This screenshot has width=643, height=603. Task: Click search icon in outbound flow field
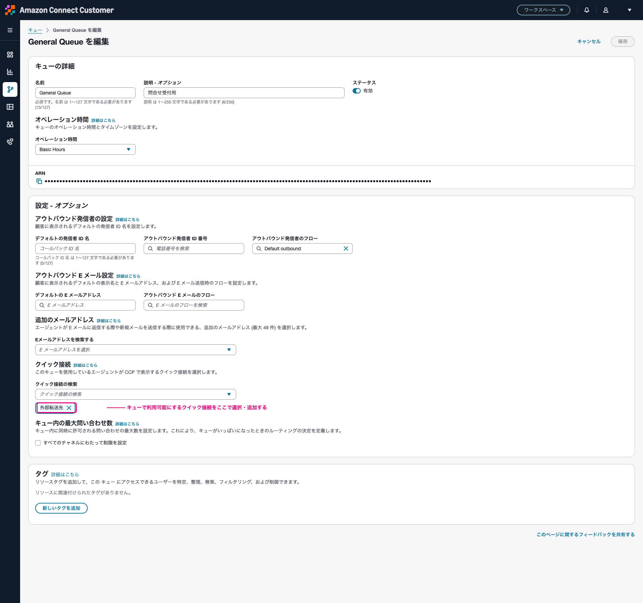point(259,249)
